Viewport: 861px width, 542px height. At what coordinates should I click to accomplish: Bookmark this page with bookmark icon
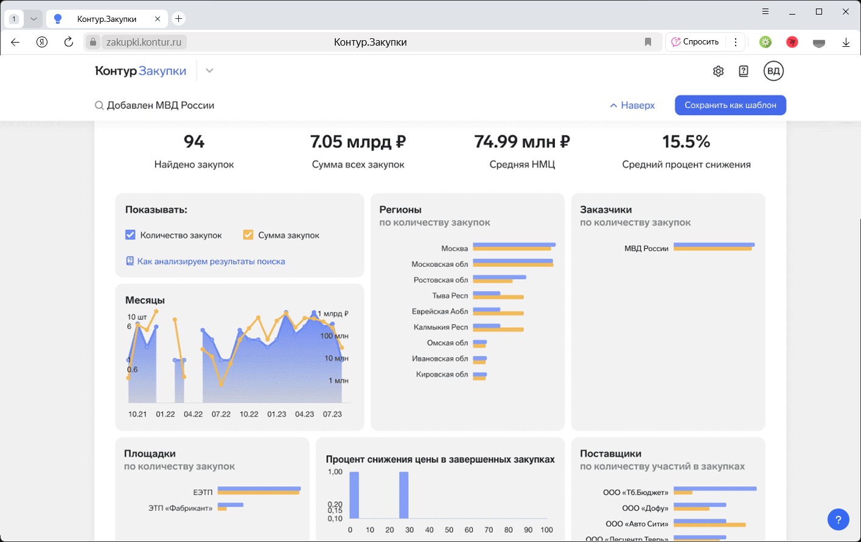(648, 42)
